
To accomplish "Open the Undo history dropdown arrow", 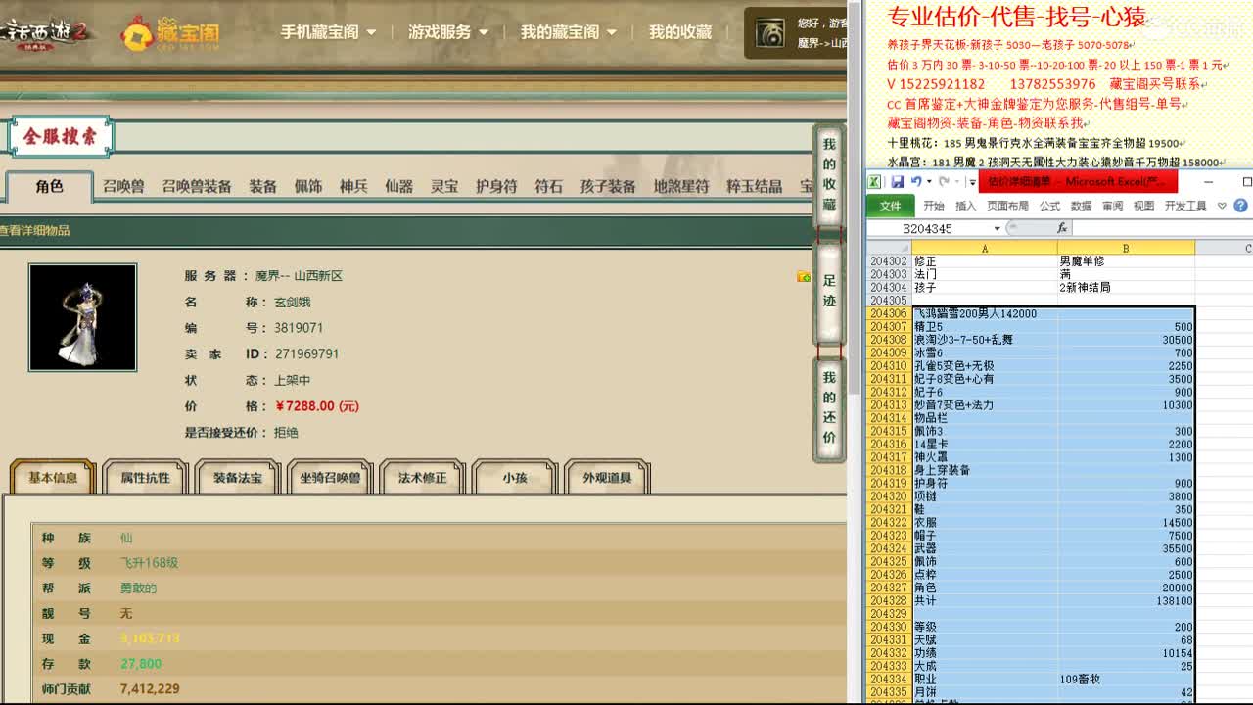I will pyautogui.click(x=927, y=182).
